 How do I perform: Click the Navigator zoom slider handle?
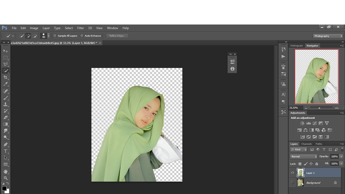(x=319, y=108)
